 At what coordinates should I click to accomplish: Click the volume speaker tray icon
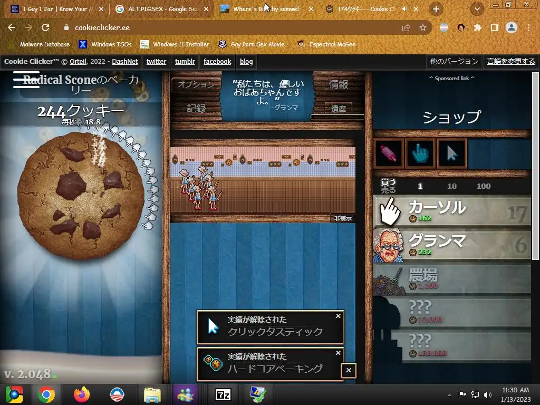pos(487,395)
